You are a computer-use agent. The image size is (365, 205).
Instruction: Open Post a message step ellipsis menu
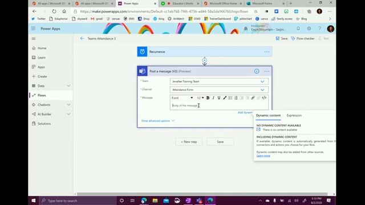267,71
